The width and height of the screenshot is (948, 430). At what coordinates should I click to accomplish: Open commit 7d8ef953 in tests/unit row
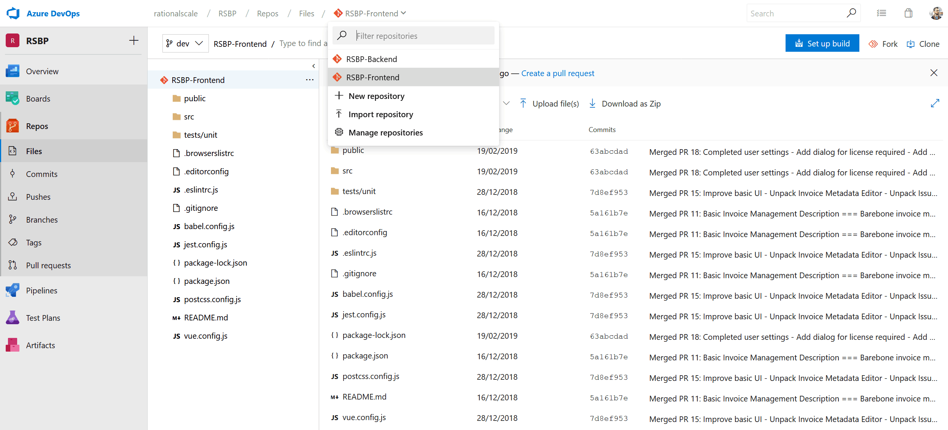[609, 193]
